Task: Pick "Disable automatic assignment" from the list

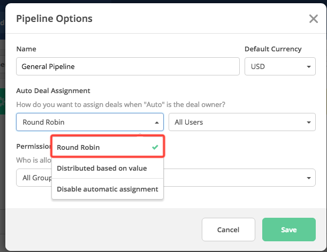Action: [x=107, y=189]
